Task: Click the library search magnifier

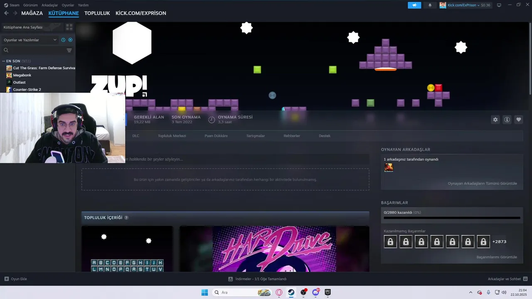Action: (6, 50)
